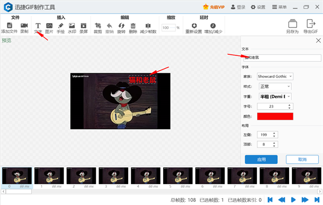The image size is (323, 205).
Task: Click the 文本 text input field
Action: click(282, 58)
